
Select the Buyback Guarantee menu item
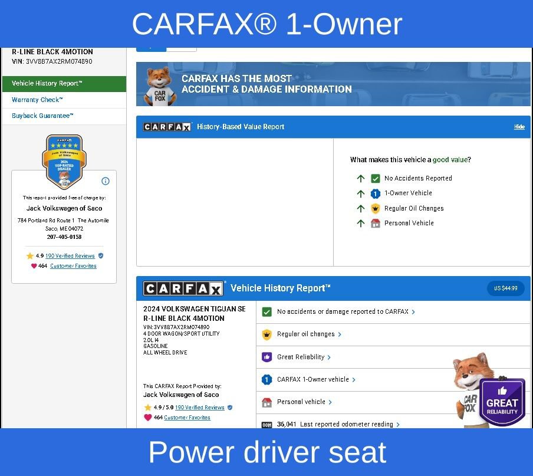tap(42, 116)
